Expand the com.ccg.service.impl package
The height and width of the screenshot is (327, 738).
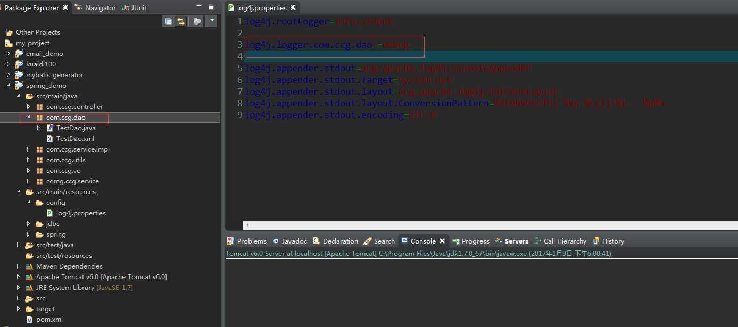[29, 149]
